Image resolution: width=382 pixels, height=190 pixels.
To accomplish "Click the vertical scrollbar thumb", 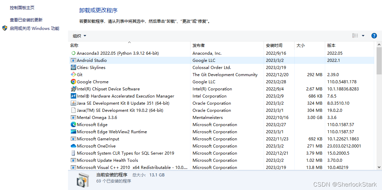I will 379,61.
